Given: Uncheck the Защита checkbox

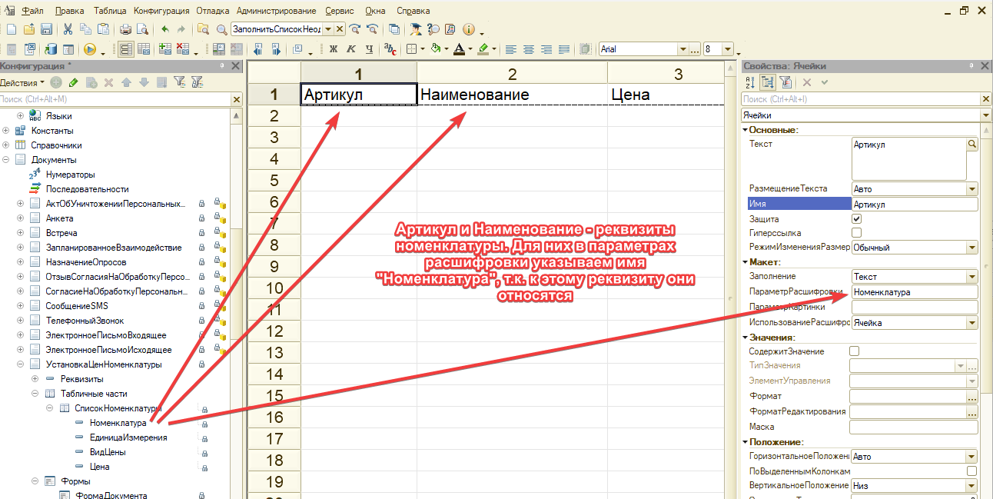Looking at the screenshot, I should click(857, 219).
